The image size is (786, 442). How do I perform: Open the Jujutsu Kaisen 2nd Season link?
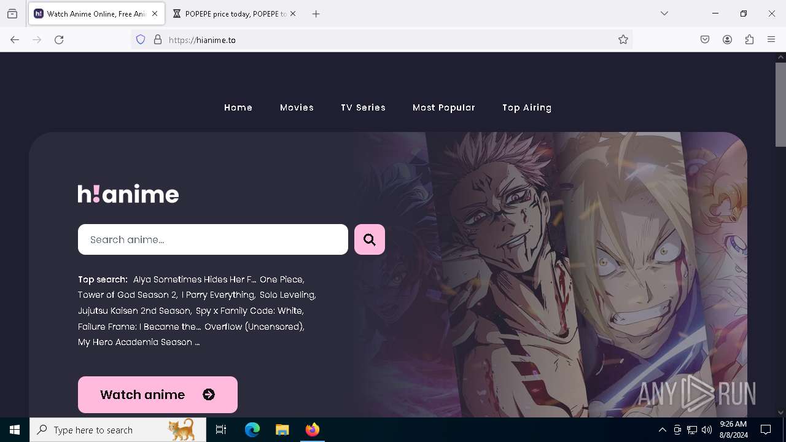pyautogui.click(x=134, y=311)
